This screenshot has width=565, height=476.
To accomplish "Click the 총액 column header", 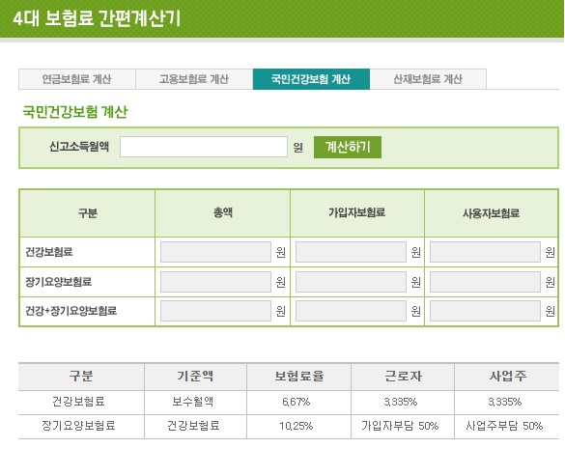I will click(x=223, y=212).
